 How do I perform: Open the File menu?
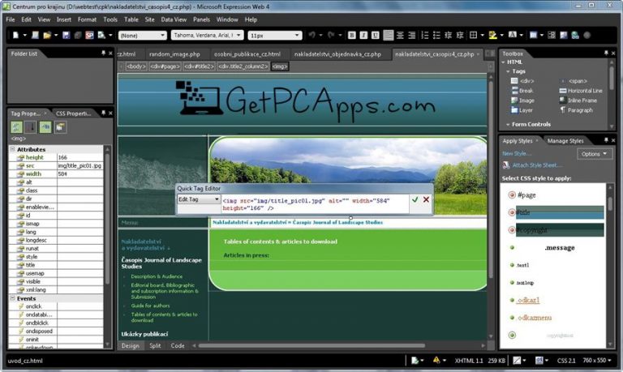click(11, 19)
